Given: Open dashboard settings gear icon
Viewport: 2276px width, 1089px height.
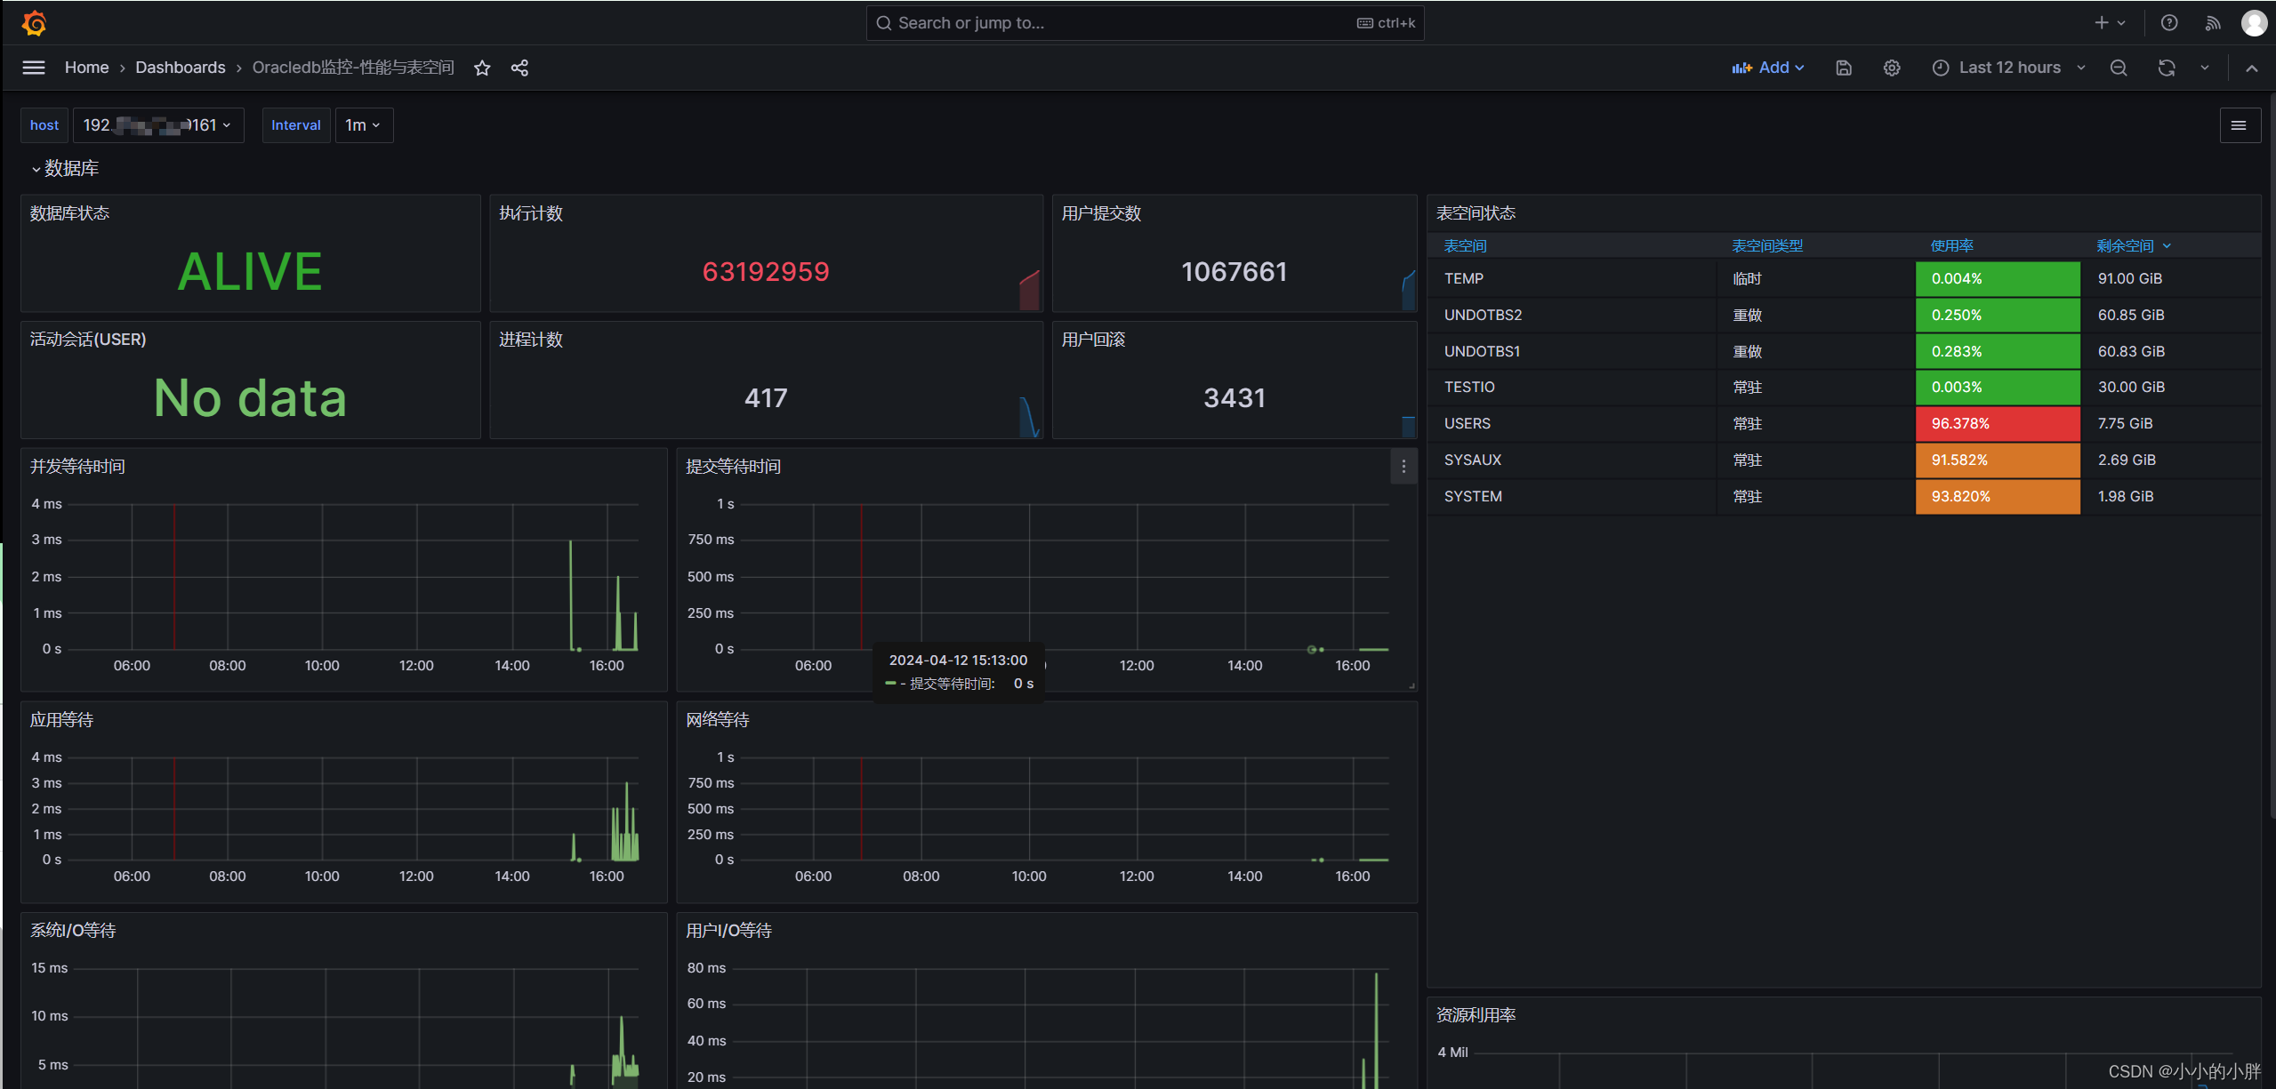Looking at the screenshot, I should [x=1892, y=68].
